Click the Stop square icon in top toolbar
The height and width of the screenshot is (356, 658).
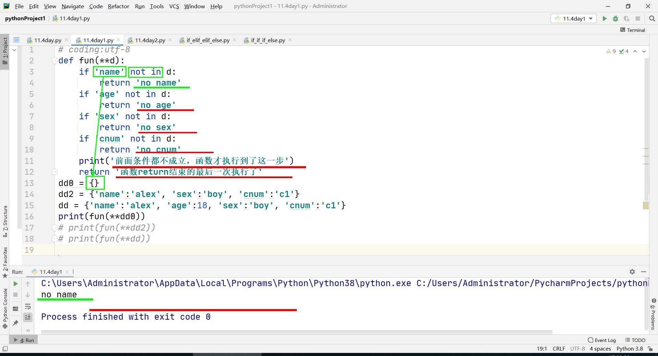click(637, 19)
